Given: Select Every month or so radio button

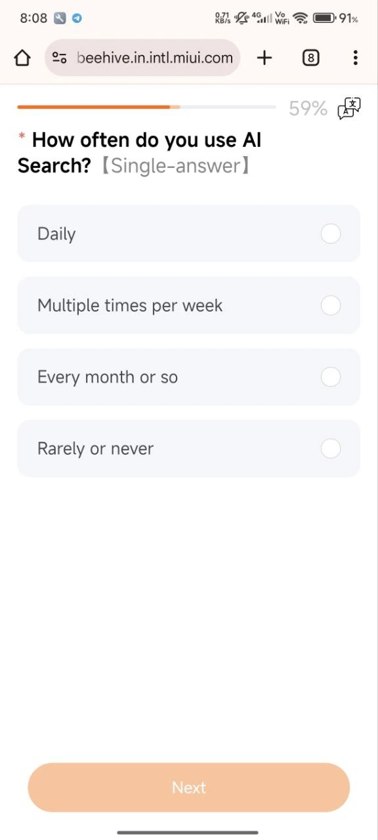Looking at the screenshot, I should click(331, 377).
